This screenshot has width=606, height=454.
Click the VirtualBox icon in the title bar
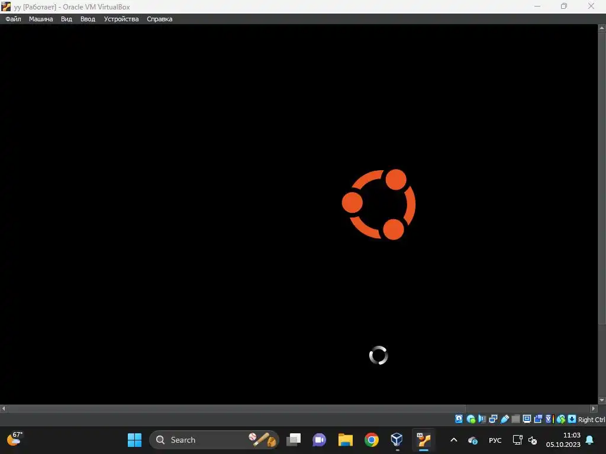pyautogui.click(x=6, y=6)
